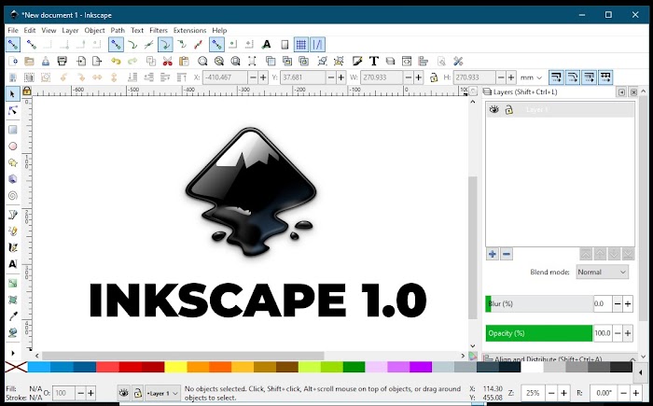Toggle width/height ratio lock icon

(434, 77)
